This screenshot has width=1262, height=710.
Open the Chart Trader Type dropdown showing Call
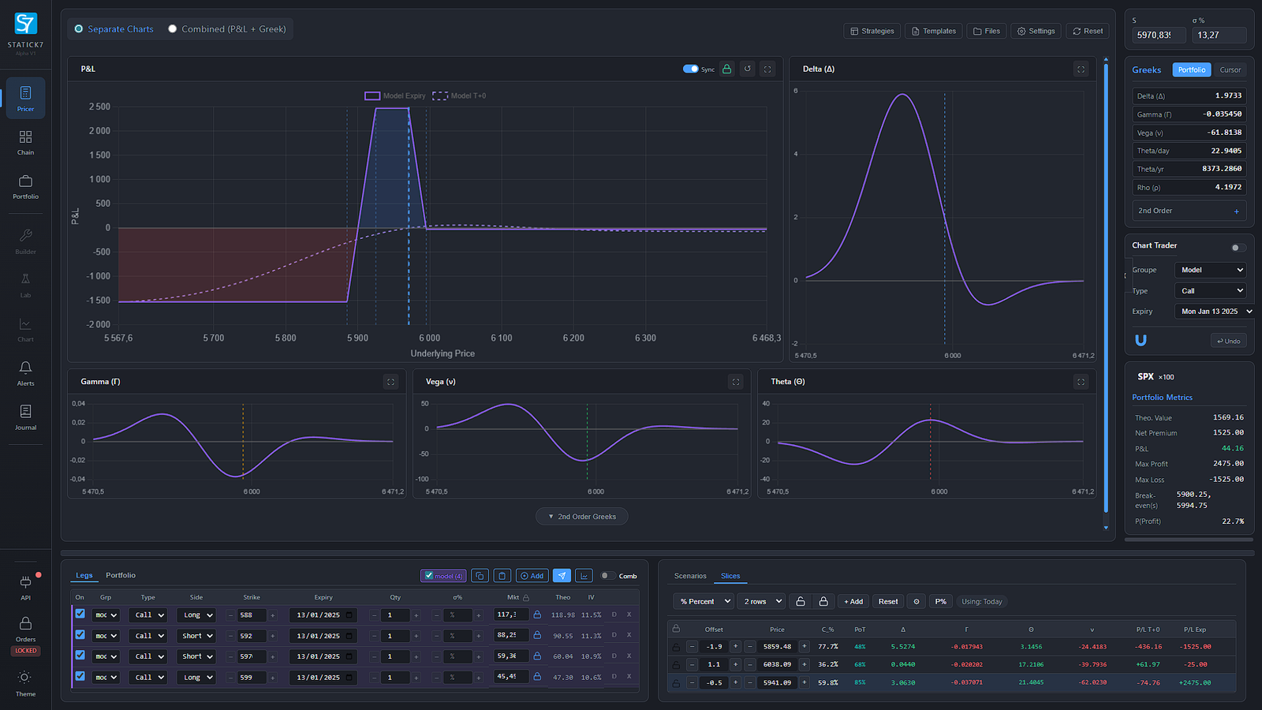click(1211, 291)
